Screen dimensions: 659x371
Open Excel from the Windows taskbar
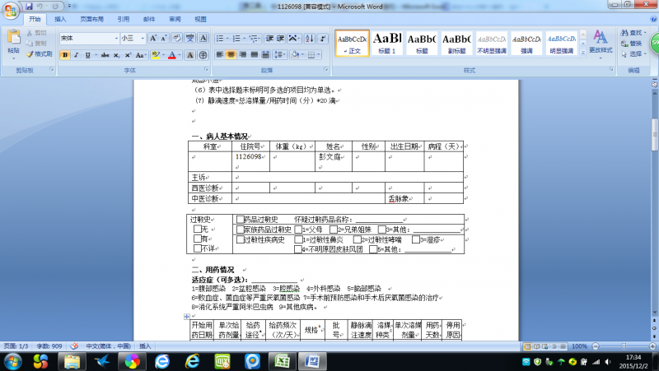pos(283,361)
